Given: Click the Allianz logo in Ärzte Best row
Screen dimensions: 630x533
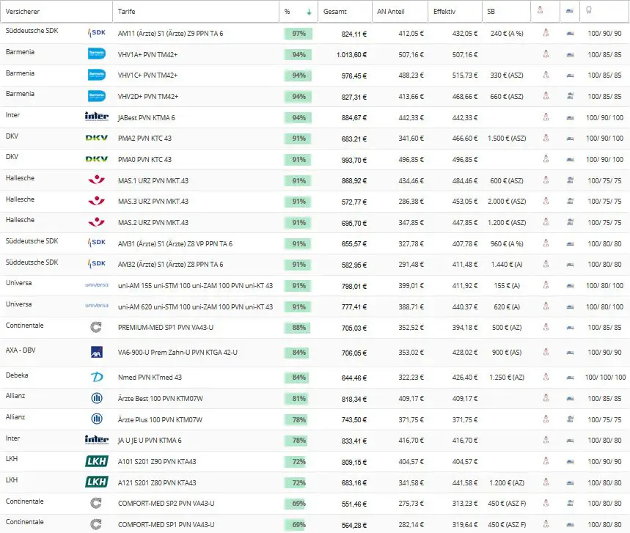Looking at the screenshot, I should [96, 398].
